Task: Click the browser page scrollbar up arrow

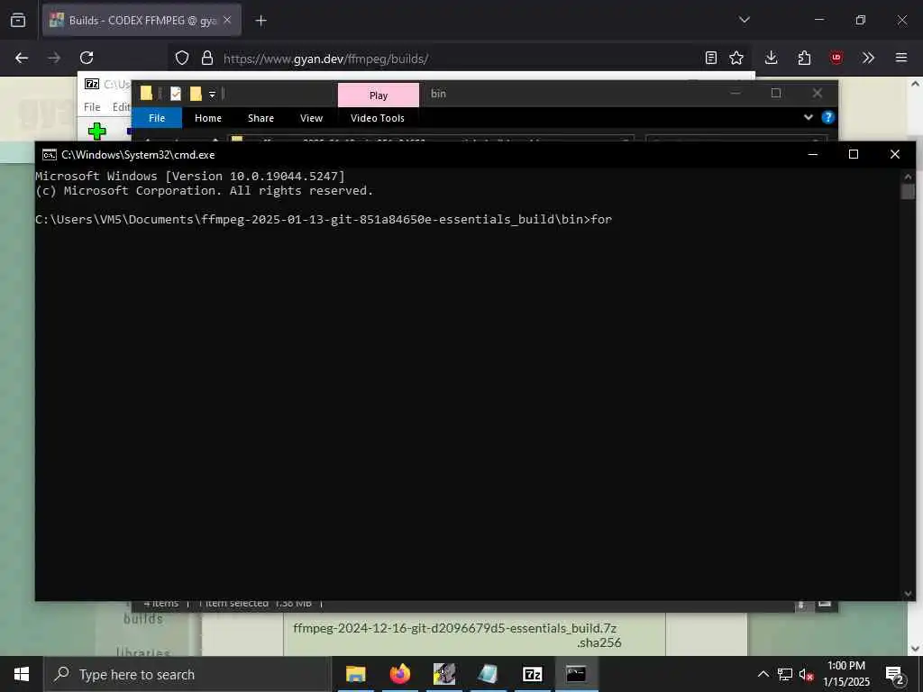Action: [x=915, y=84]
